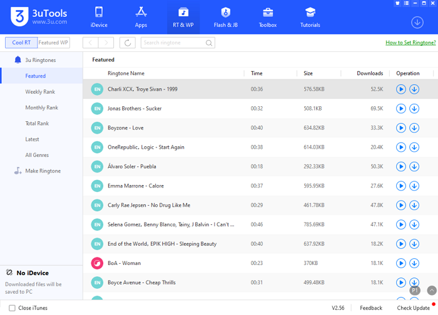Sort by Size column header
This screenshot has width=438, height=315.
[308, 73]
